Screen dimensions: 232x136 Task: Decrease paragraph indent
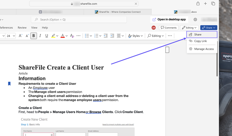pyautogui.click(x=106, y=36)
